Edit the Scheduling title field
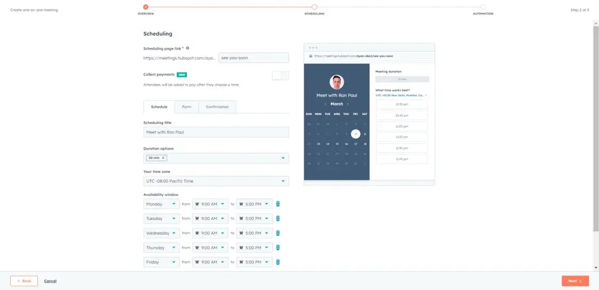599x290 pixels. [x=216, y=132]
